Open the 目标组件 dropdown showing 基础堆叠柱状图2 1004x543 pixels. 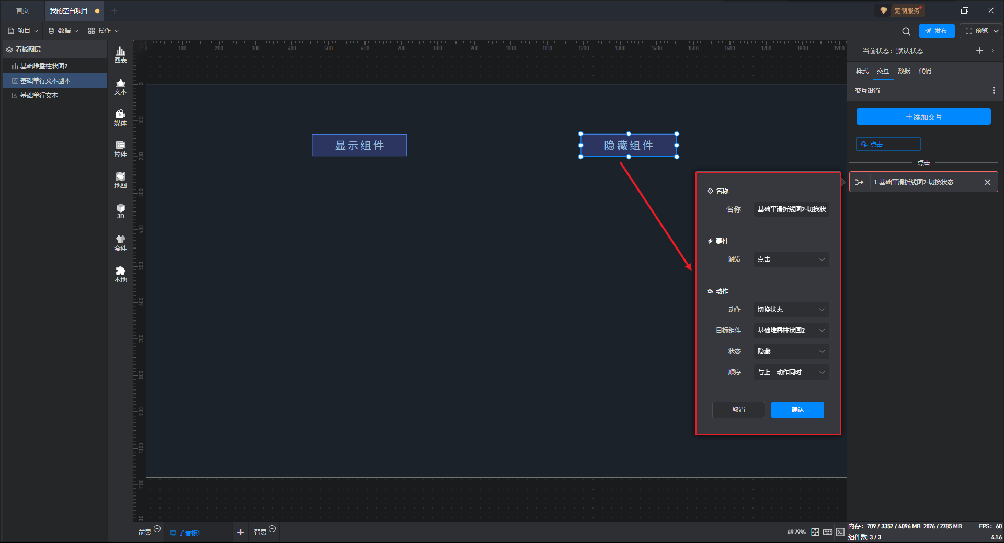[791, 330]
